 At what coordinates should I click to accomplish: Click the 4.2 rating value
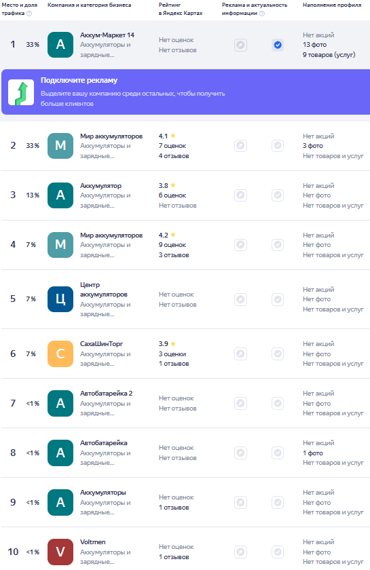[164, 235]
